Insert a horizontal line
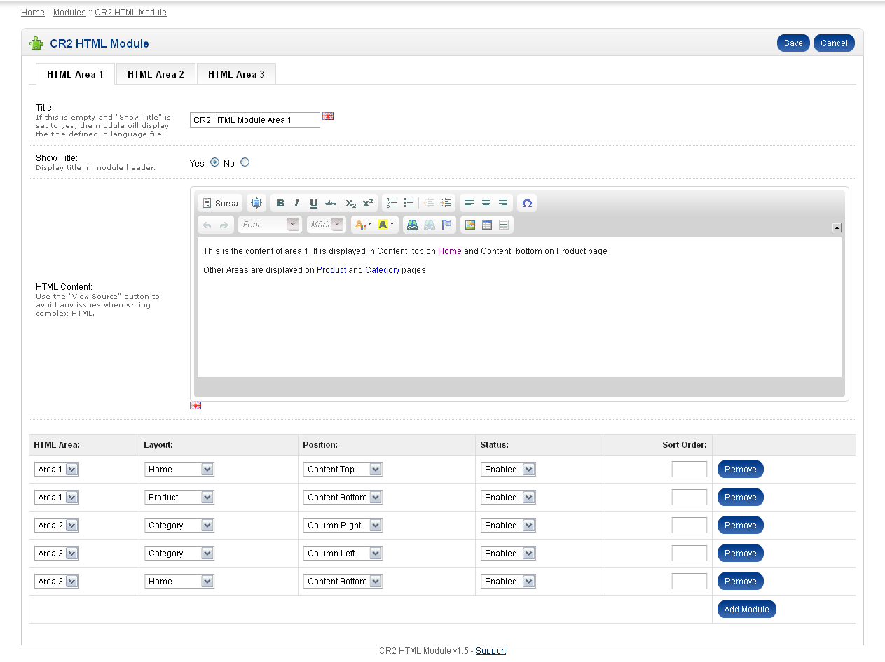885x662 pixels. 504,225
